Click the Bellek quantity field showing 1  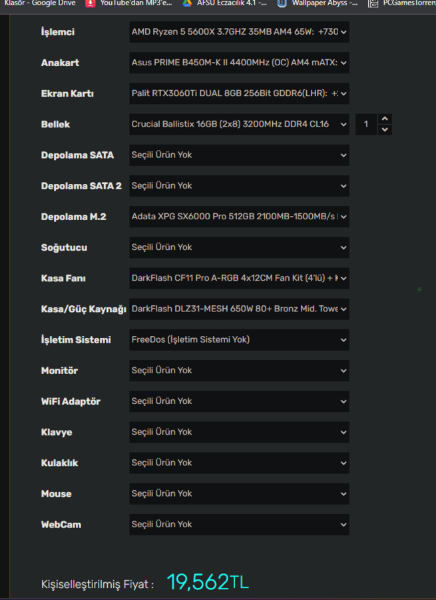coord(366,125)
